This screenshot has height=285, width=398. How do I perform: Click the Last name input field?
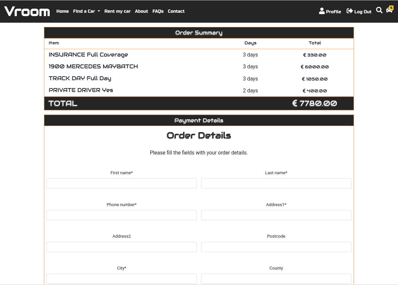click(276, 183)
